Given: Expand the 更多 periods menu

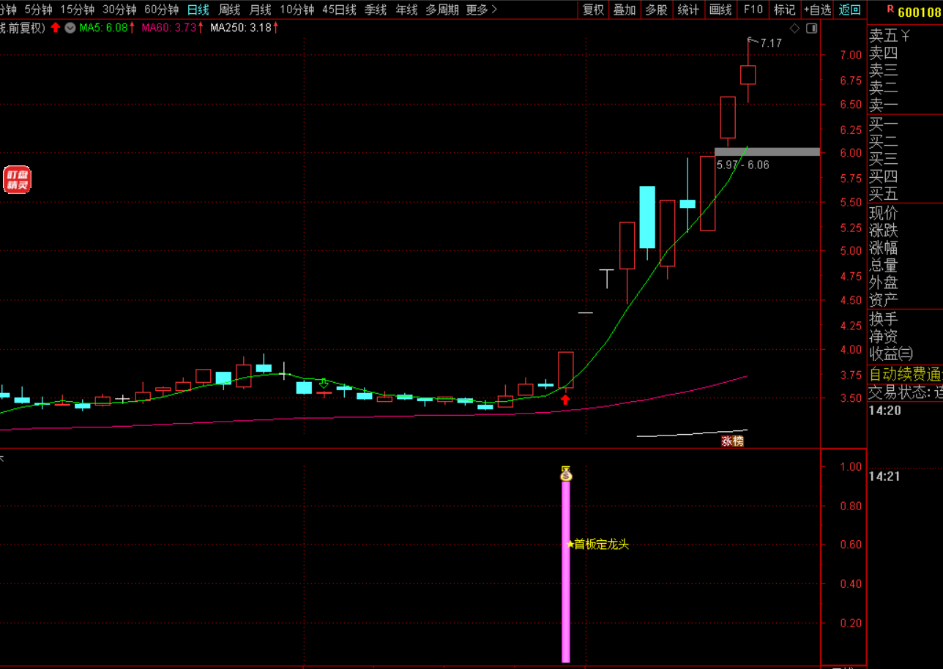Looking at the screenshot, I should coord(481,10).
